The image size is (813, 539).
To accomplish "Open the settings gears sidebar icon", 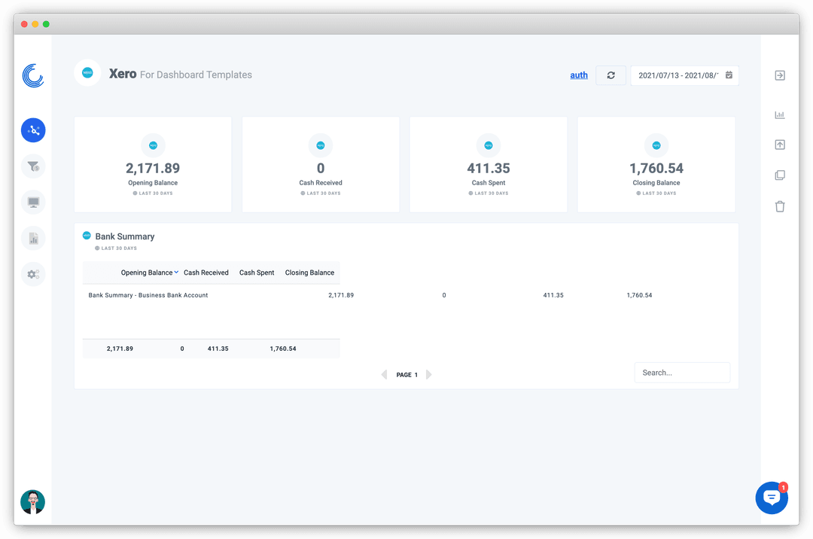I will [33, 274].
